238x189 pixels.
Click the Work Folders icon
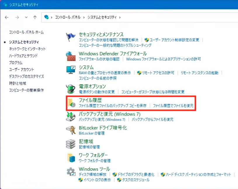point(71,158)
